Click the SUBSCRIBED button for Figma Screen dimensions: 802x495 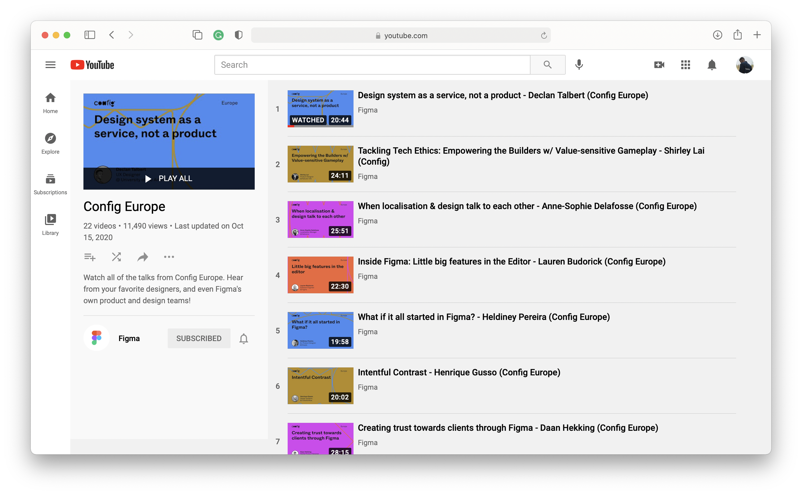point(199,338)
